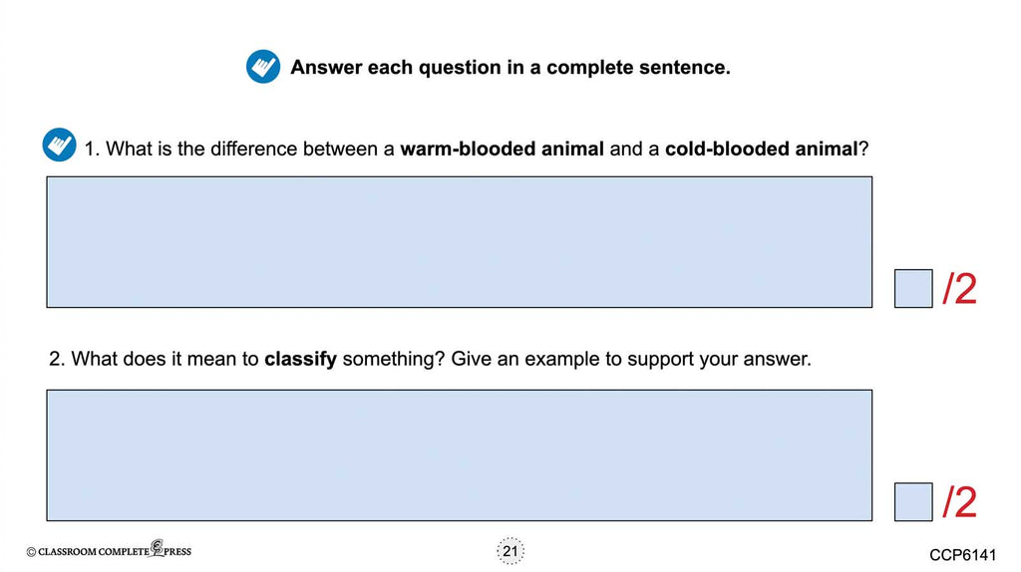Click the bold word "classify" in question 2
This screenshot has width=1021, height=572.
tap(300, 359)
